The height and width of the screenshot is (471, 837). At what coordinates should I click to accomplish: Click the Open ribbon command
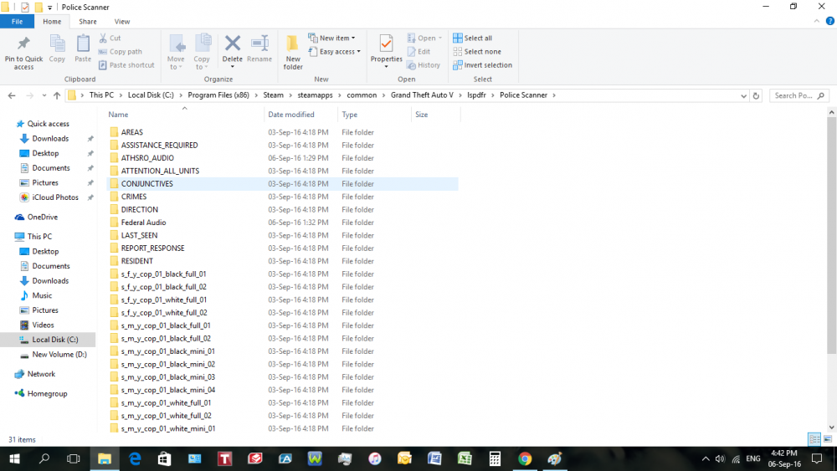[424, 38]
